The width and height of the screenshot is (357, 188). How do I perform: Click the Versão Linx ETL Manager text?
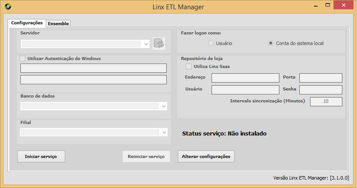[311, 178]
